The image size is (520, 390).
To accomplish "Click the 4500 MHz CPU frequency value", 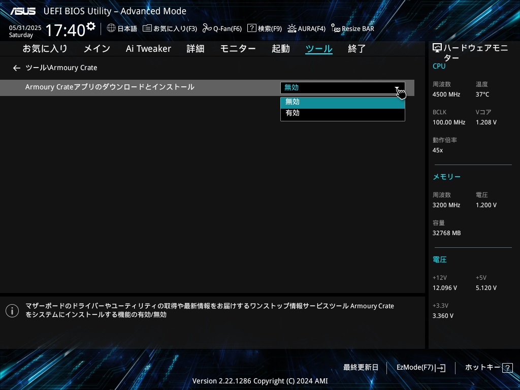I will 446,94.
